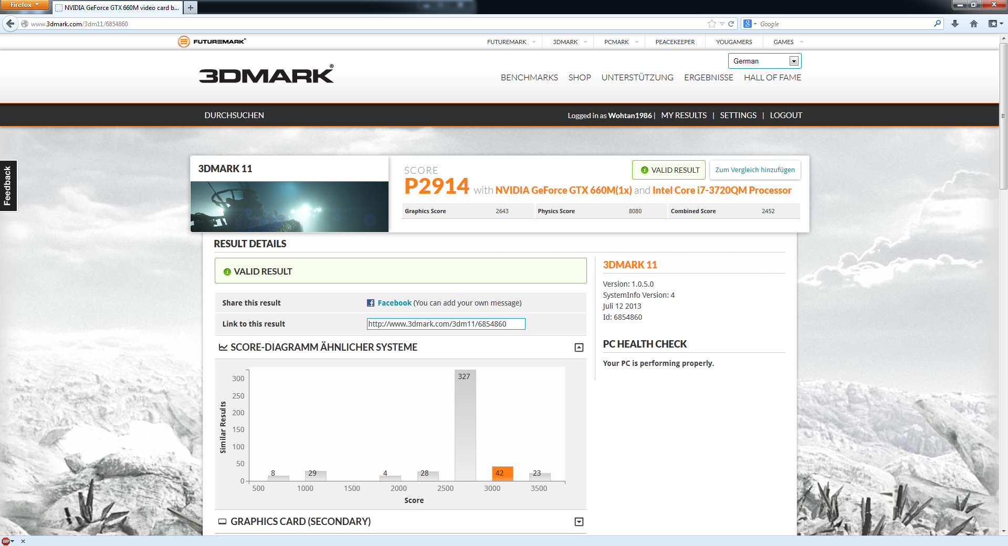Open the PEACEKEEPER link
Screen dimensions: 1008x546
675,42
